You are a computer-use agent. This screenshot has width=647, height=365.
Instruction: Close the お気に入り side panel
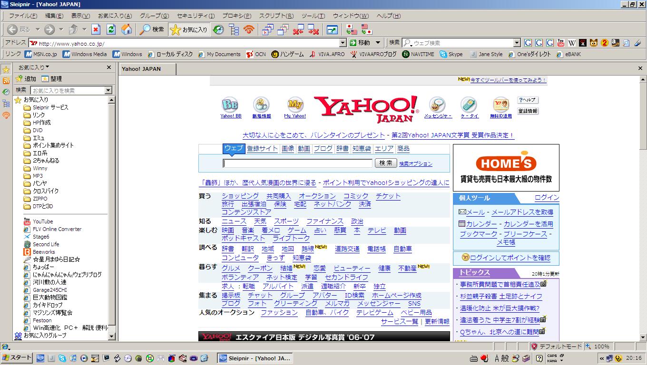pyautogui.click(x=109, y=67)
